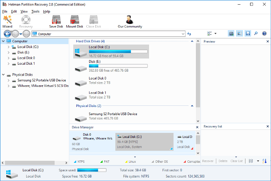This screenshot has height=181, width=271.
Task: Select Local Disk (C:) partition in Drive Manager
Action: tap(144, 142)
